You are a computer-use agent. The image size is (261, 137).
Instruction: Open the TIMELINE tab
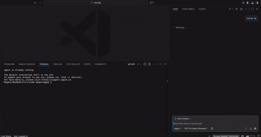coord(57,64)
